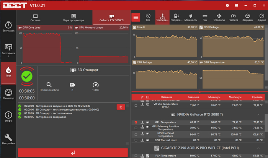Filter sensors by Напряжение battery icon
Image resolution: width=268 pixels, height=158 pixels.
[176, 17]
